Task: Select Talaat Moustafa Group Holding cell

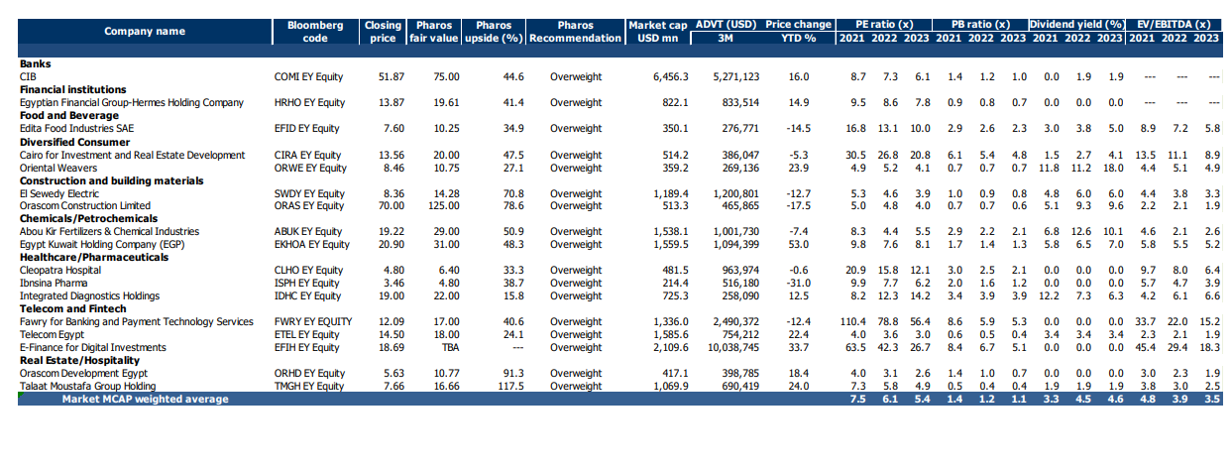Action: click(x=88, y=387)
